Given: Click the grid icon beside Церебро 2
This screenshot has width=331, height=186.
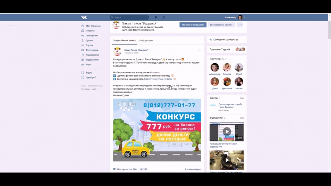Looking at the screenshot, I should coord(82,78).
